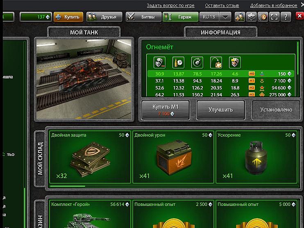Click the soldiers icon on Друзья tab

[x=92, y=17]
